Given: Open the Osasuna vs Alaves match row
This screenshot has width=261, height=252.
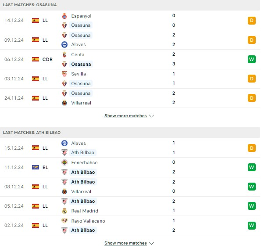Looking at the screenshot, I should [x=130, y=40].
